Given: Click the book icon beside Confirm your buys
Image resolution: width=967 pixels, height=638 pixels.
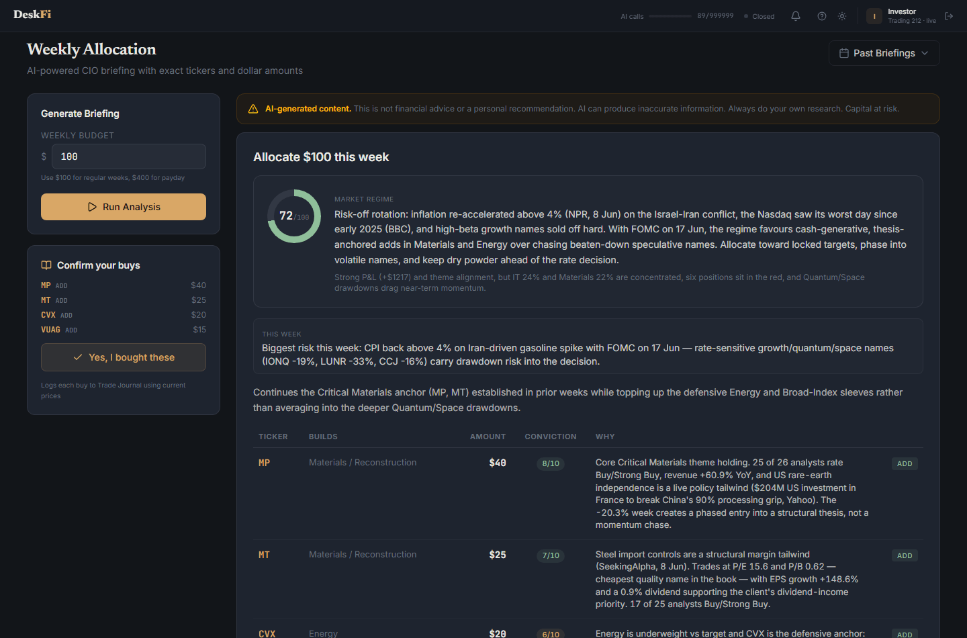Looking at the screenshot, I should click(46, 265).
